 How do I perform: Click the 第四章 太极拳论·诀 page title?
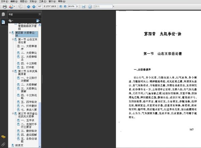pos(162,34)
